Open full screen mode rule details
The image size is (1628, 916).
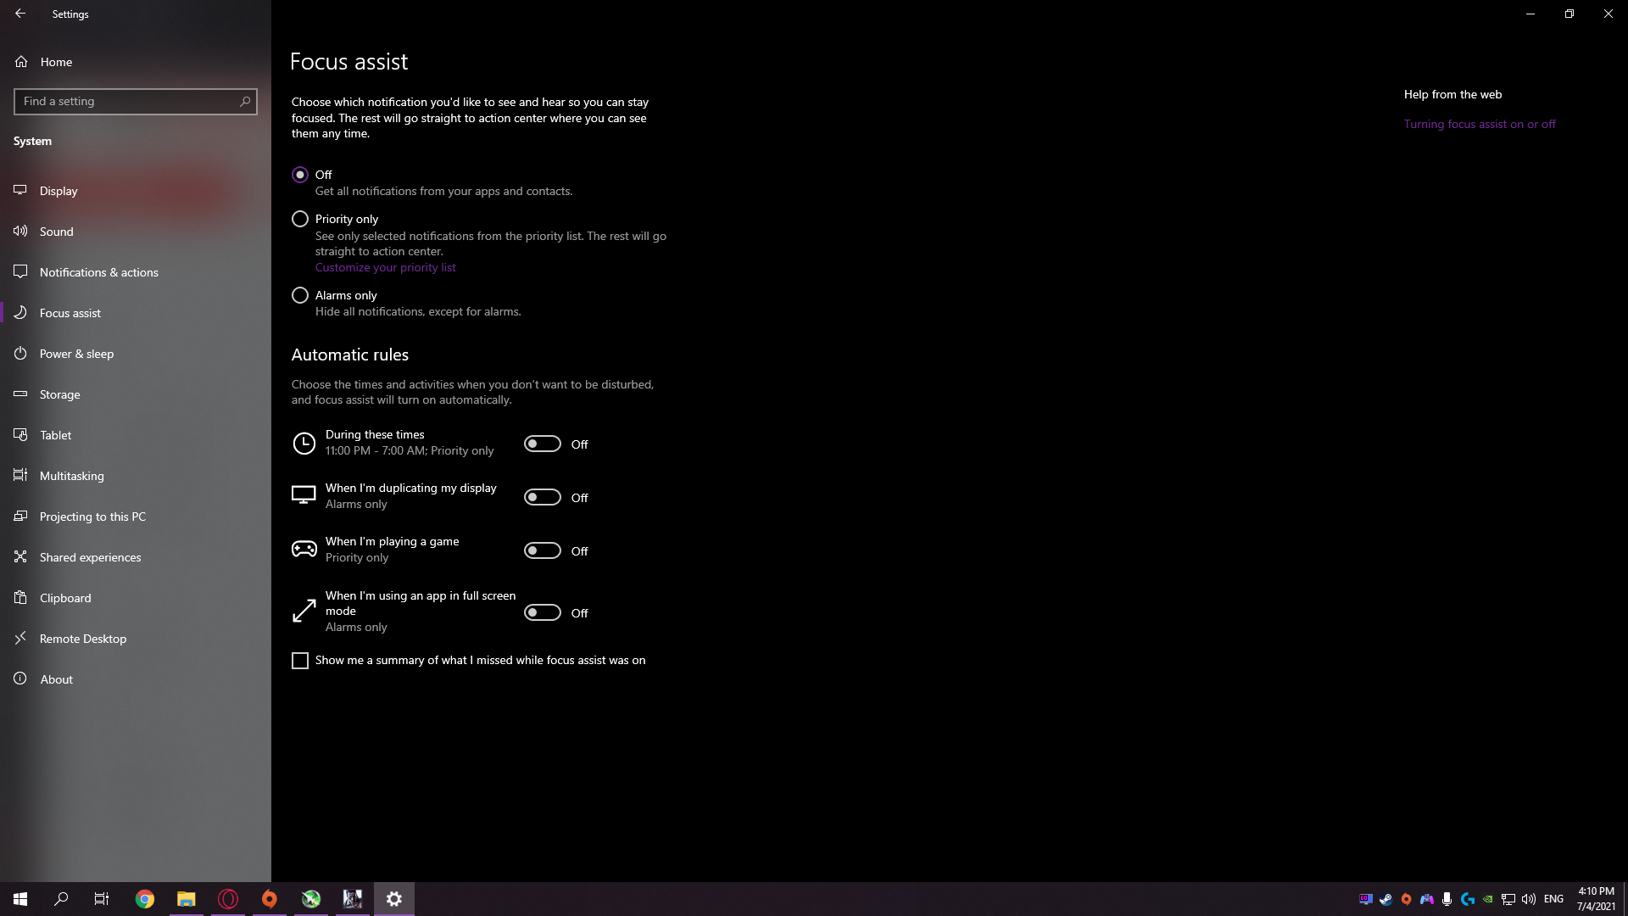421,612
